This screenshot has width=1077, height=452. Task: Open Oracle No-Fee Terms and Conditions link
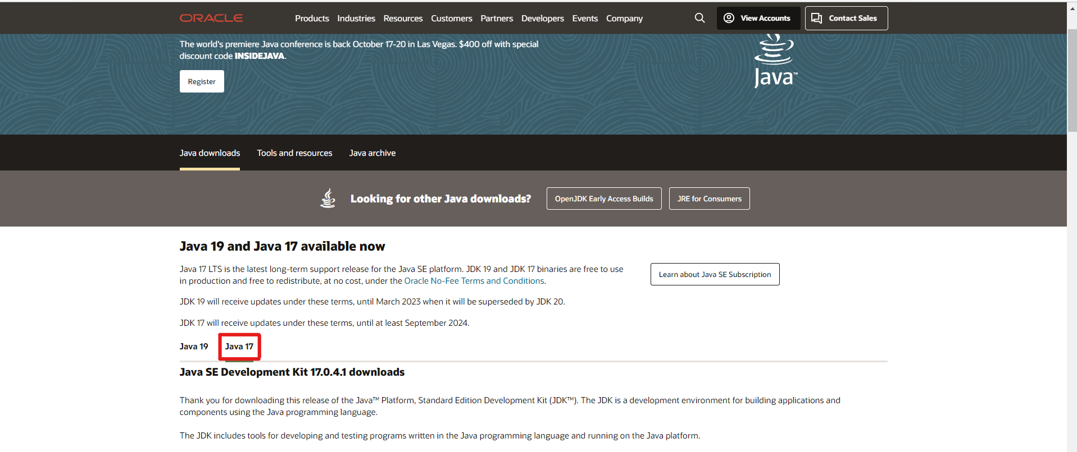(x=474, y=281)
